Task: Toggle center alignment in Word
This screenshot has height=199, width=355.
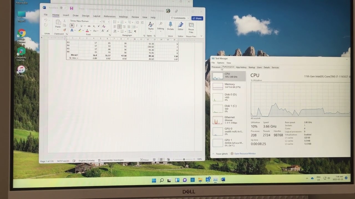Action: point(120,27)
